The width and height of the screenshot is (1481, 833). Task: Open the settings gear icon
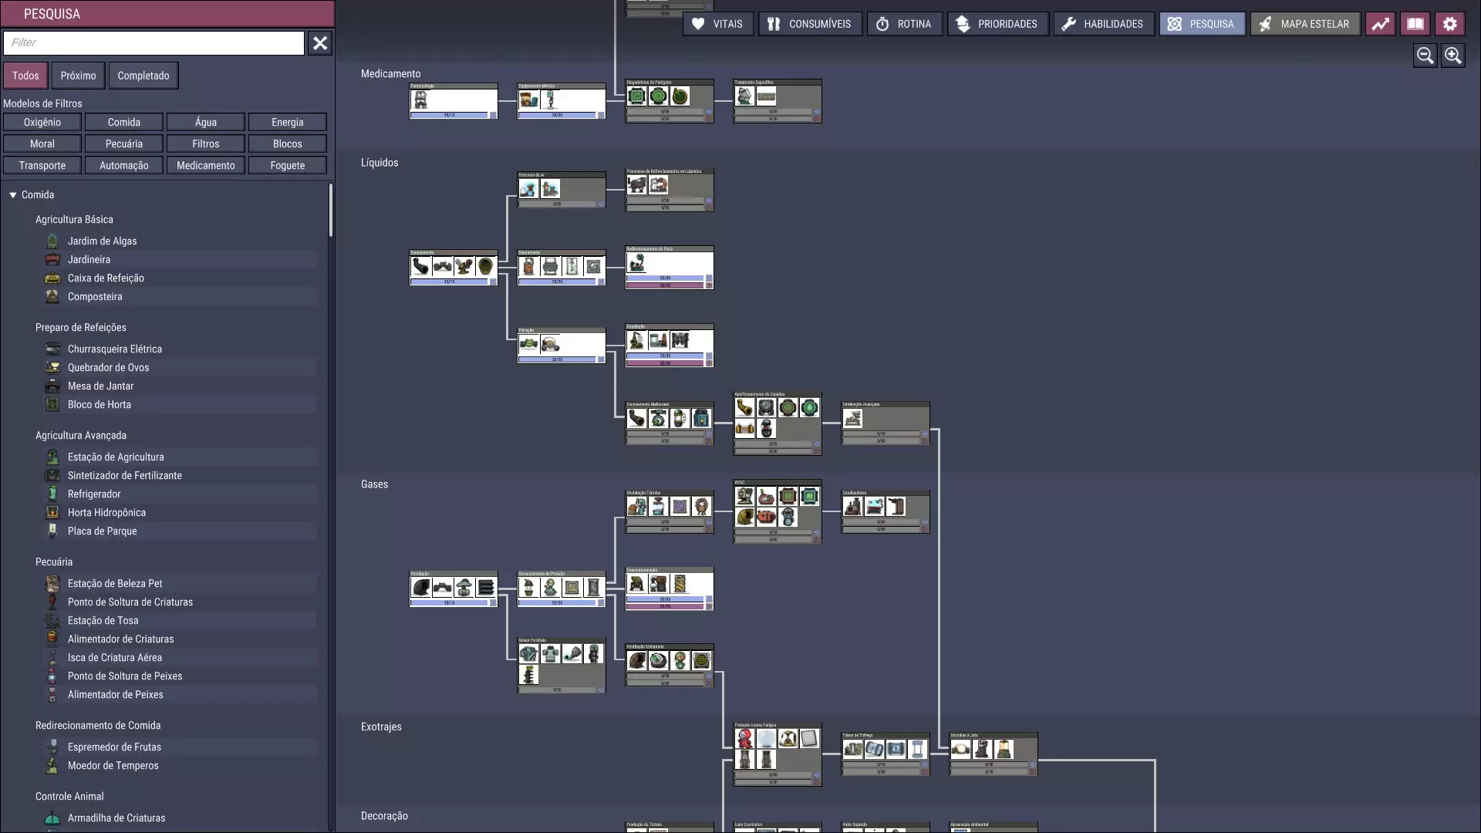[1449, 24]
